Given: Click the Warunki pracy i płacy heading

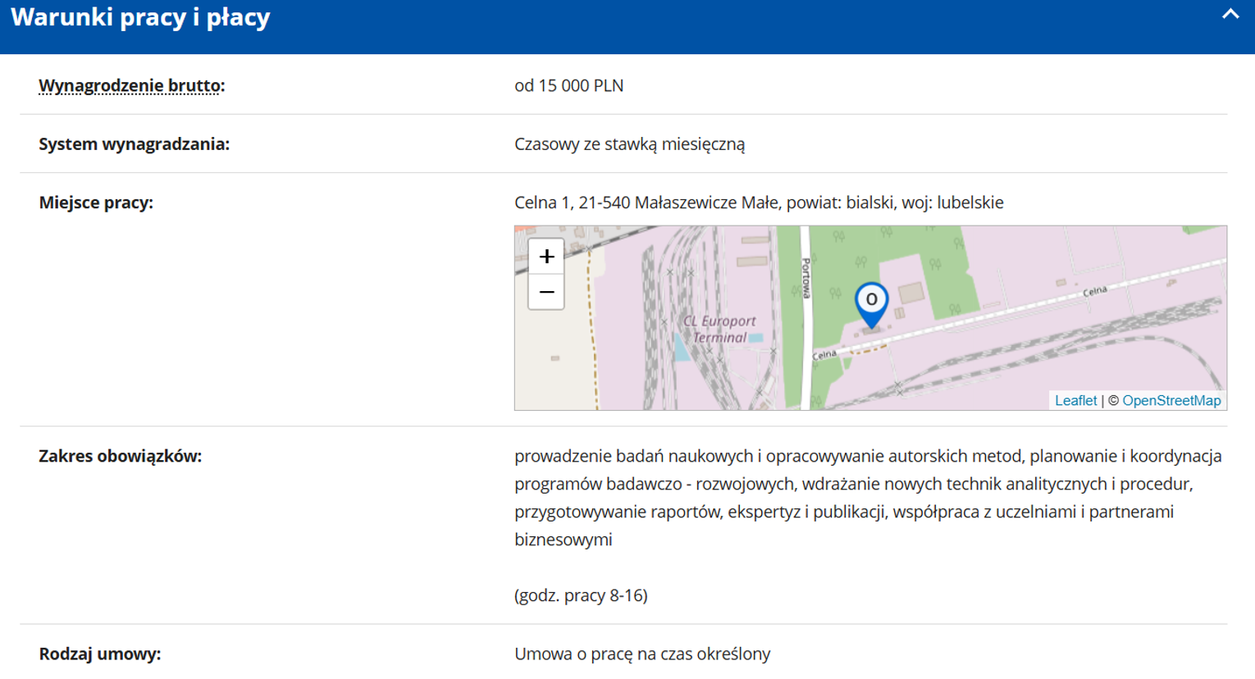Looking at the screenshot, I should click(140, 17).
